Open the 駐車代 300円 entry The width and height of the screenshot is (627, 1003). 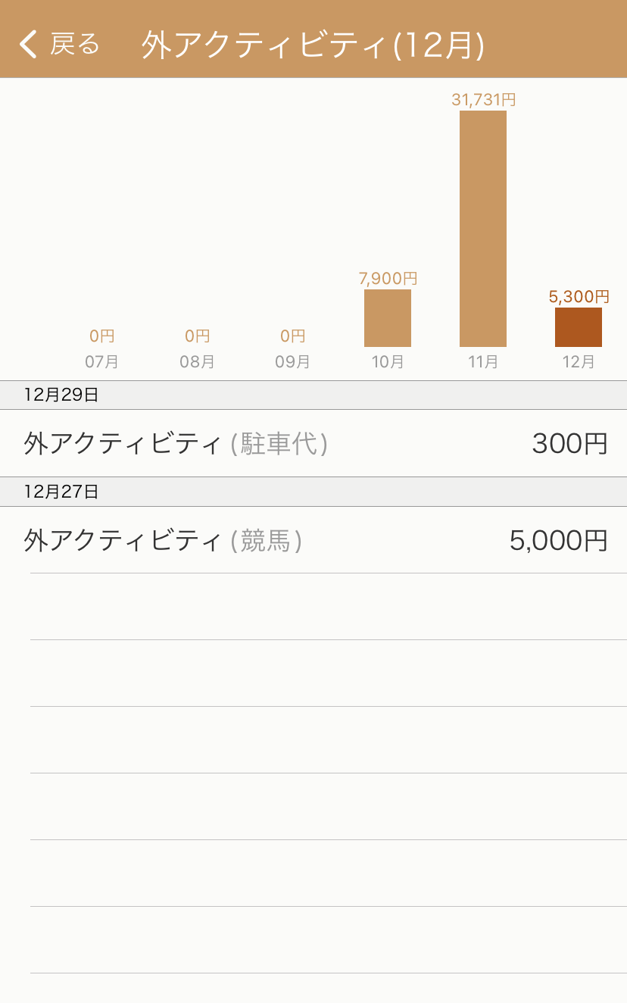point(313,443)
